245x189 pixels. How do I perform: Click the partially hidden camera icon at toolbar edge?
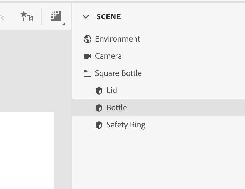[x=2, y=17]
